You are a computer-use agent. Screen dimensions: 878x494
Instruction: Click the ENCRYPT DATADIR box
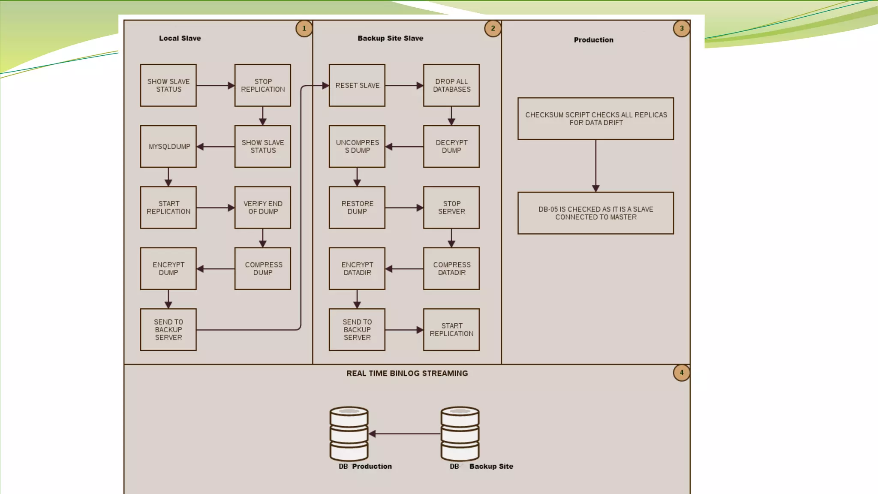pyautogui.click(x=357, y=268)
